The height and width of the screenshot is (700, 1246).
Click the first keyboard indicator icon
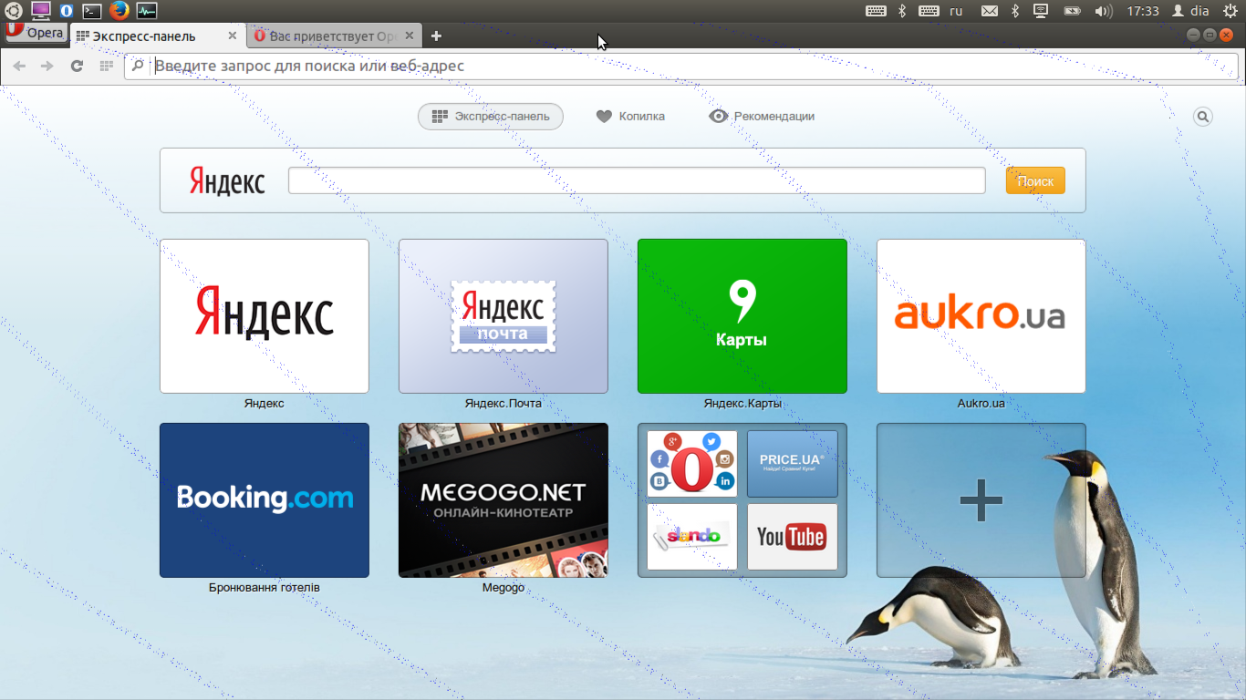(876, 11)
